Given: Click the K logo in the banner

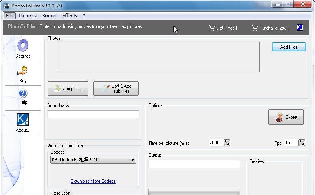Looking at the screenshot, I should click(x=300, y=28).
